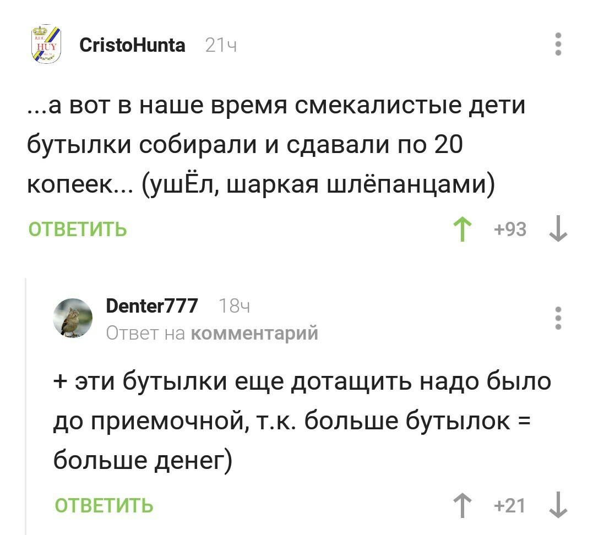
Task: Open three-dot menu on CristoHunta's comment
Action: (558, 44)
